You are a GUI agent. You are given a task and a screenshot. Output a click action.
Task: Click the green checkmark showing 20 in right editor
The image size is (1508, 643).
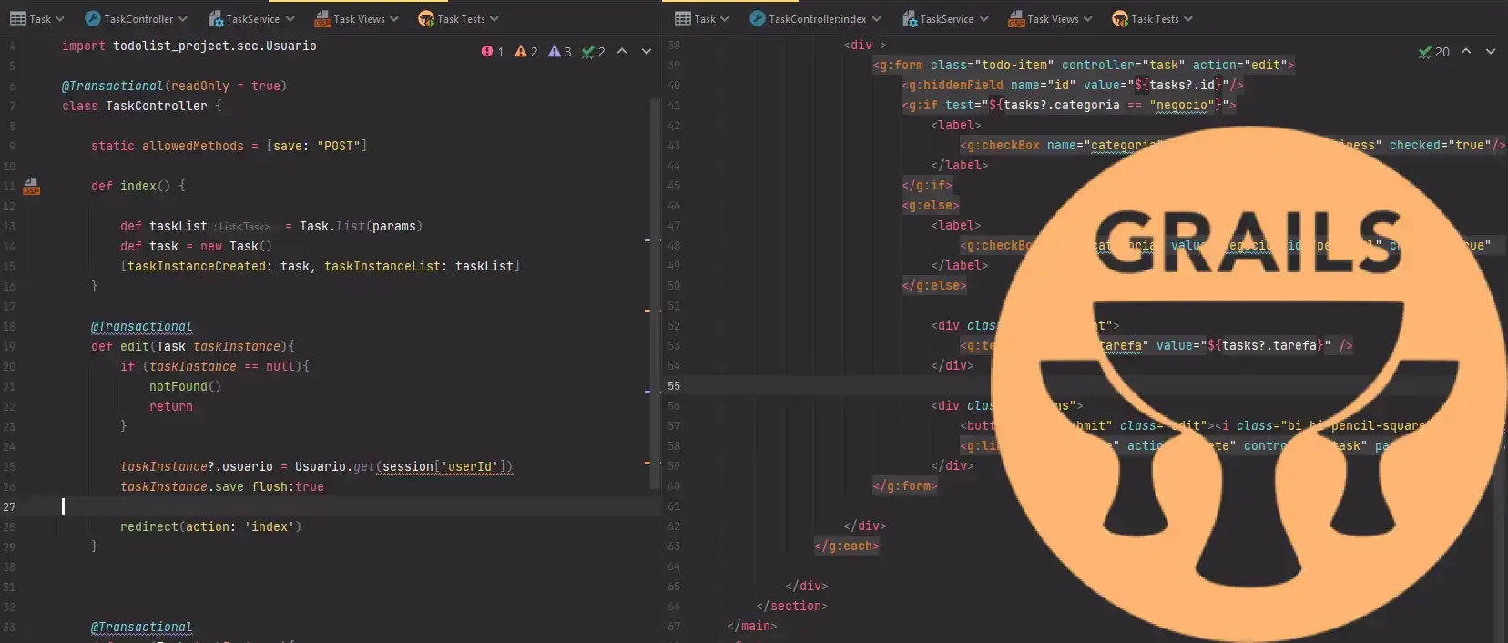click(1433, 52)
